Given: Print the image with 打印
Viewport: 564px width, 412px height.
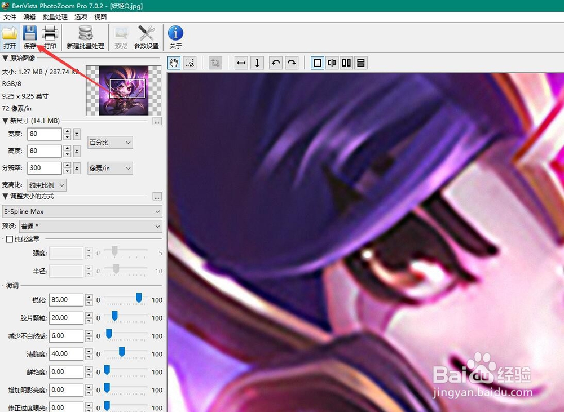Looking at the screenshot, I should pyautogui.click(x=50, y=37).
